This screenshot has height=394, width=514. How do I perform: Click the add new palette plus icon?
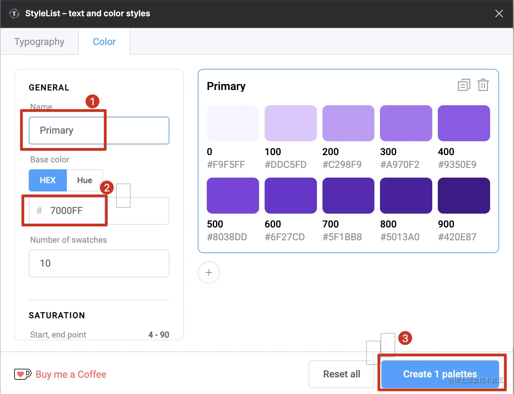pyautogui.click(x=209, y=272)
